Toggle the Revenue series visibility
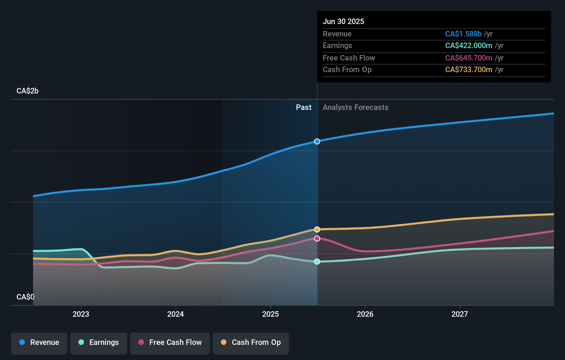565x360 pixels. coord(39,342)
